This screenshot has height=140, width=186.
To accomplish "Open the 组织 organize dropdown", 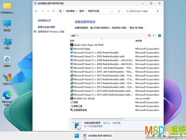I will click(75, 36).
